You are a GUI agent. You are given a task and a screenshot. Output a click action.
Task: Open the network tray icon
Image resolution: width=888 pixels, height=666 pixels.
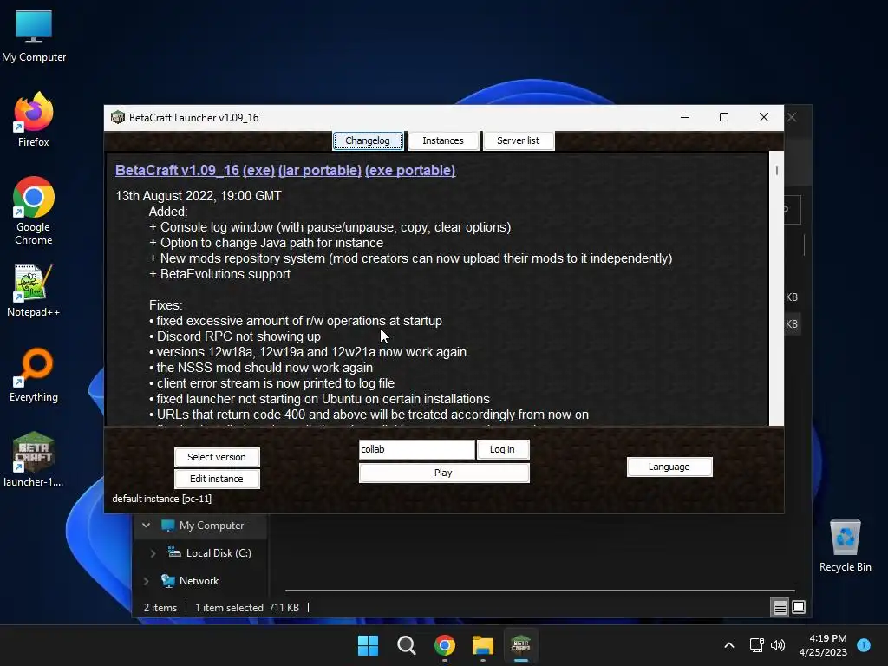756,645
